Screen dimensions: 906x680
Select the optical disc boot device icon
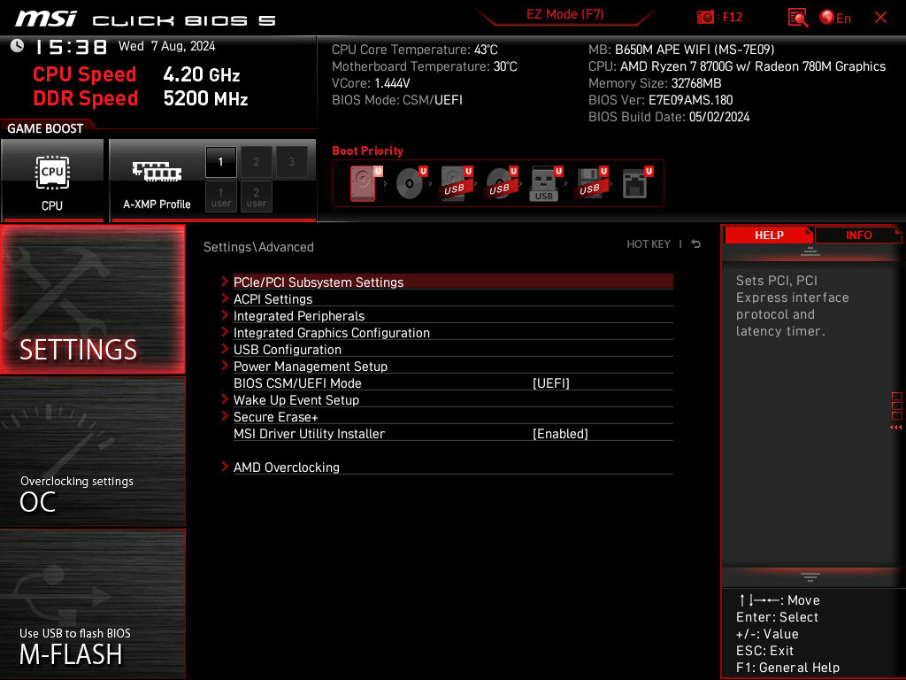coord(411,183)
